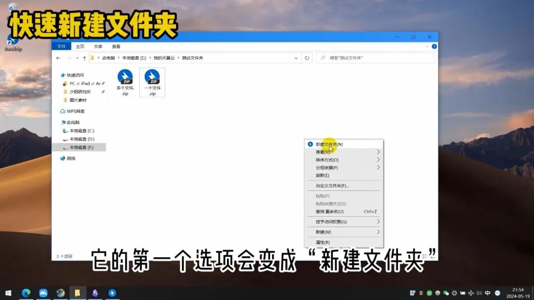The height and width of the screenshot is (300, 534).
Task: Click the refresh button beside address bar
Action: [307, 58]
